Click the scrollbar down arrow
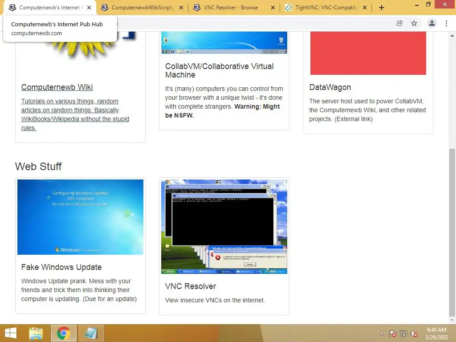Screen dimensions: 456x342 pos(452,320)
